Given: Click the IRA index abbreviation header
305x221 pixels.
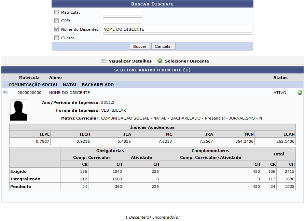Looking at the screenshot, I should click(209, 135).
